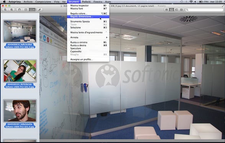Close the open Strumenti menu
This screenshot has width=225, height=143.
coord(74,2)
